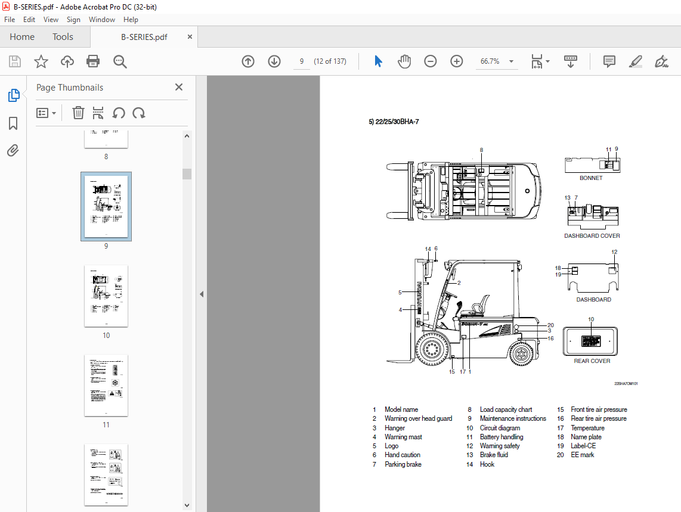Open the find text search tool

(x=120, y=61)
